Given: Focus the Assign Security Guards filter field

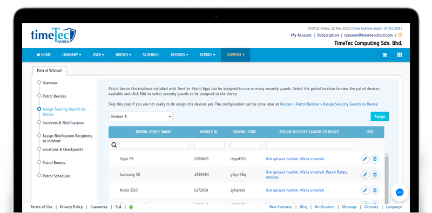Looking at the screenshot, I should [x=310, y=145].
